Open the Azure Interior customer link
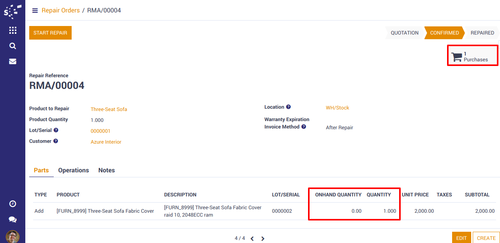The image size is (500, 243). 106,142
